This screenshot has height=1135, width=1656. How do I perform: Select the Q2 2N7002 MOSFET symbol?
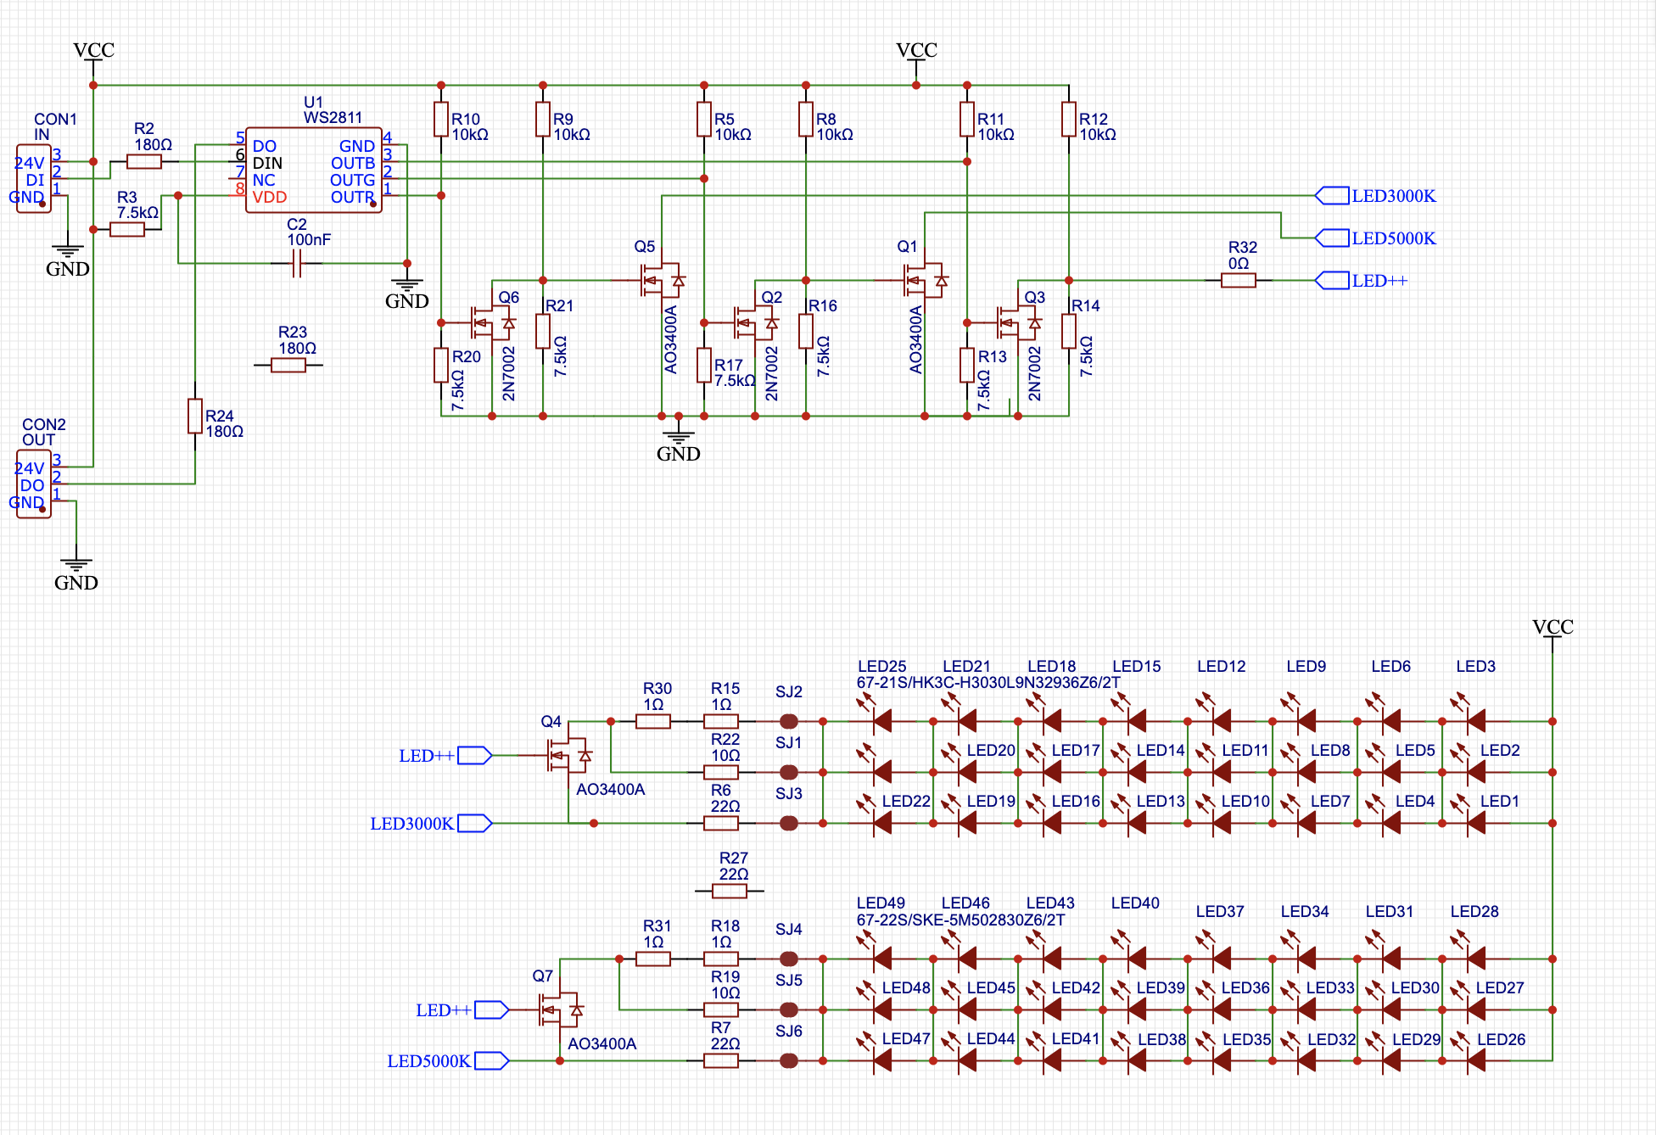tap(757, 322)
